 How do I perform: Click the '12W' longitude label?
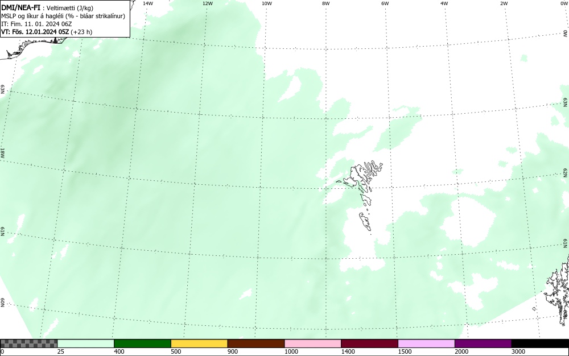207,3
